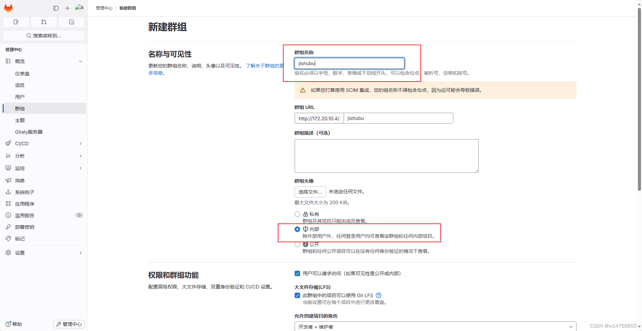Click the 新建群组 breadcrumb
This screenshot has height=331, width=642.
point(128,8)
